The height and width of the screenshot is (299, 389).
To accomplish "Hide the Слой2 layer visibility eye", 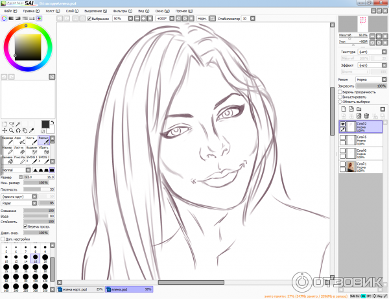I will tap(342, 123).
